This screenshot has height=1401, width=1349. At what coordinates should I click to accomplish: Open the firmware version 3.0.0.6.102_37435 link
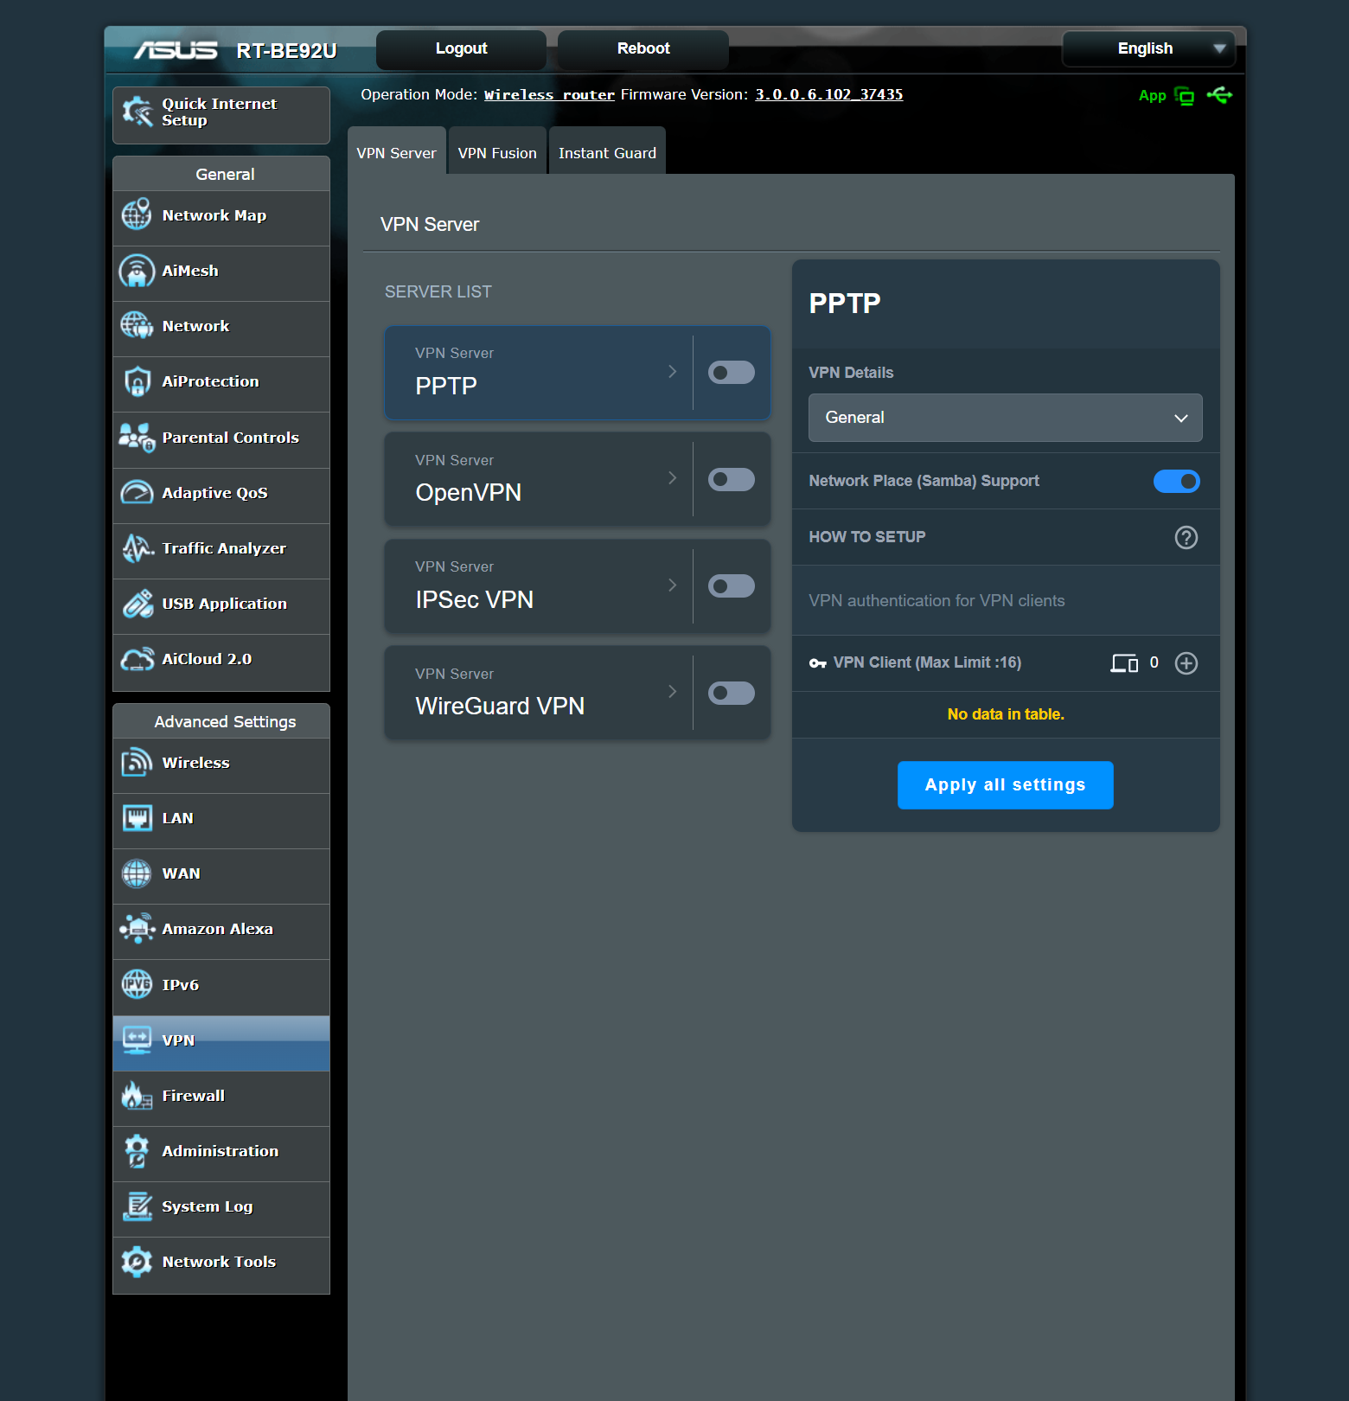point(828,95)
